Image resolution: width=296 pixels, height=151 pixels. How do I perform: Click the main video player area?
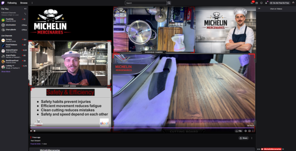pyautogui.click(x=142, y=70)
